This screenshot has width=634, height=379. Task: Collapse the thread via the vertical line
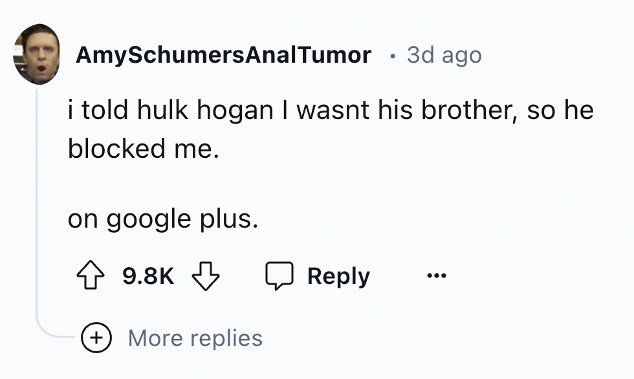click(37, 194)
